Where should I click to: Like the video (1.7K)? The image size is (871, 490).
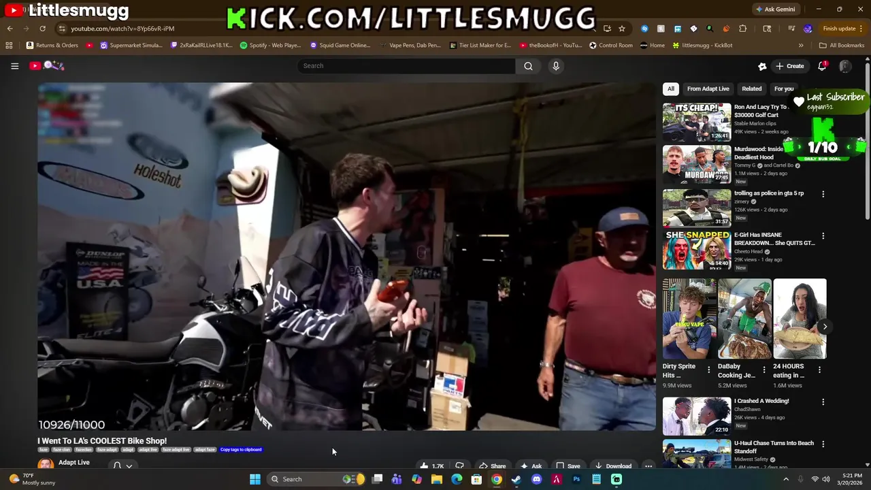click(432, 466)
